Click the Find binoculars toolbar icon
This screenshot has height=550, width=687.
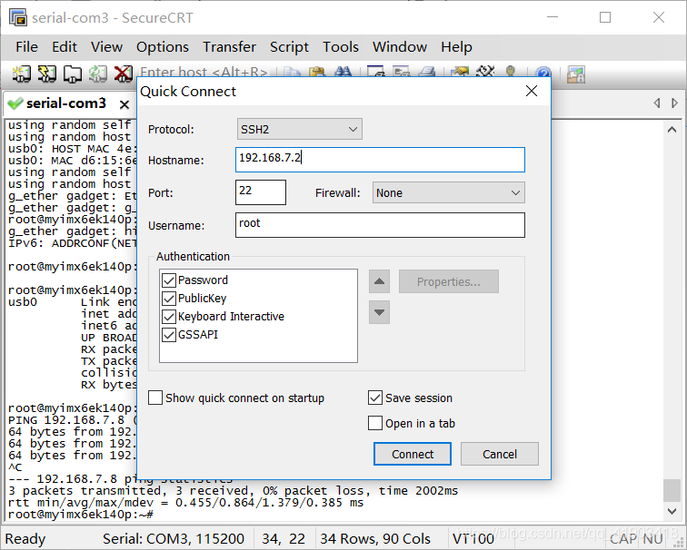343,73
